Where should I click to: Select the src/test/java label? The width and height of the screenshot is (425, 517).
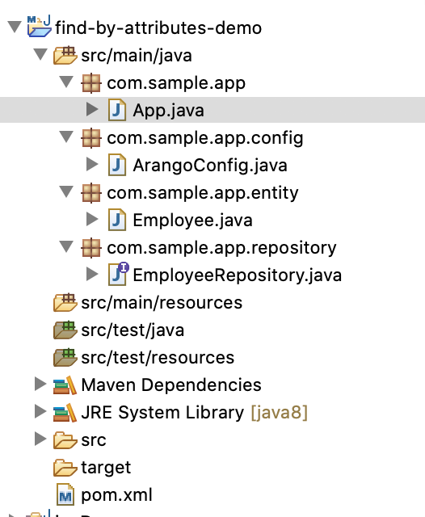coord(133,330)
